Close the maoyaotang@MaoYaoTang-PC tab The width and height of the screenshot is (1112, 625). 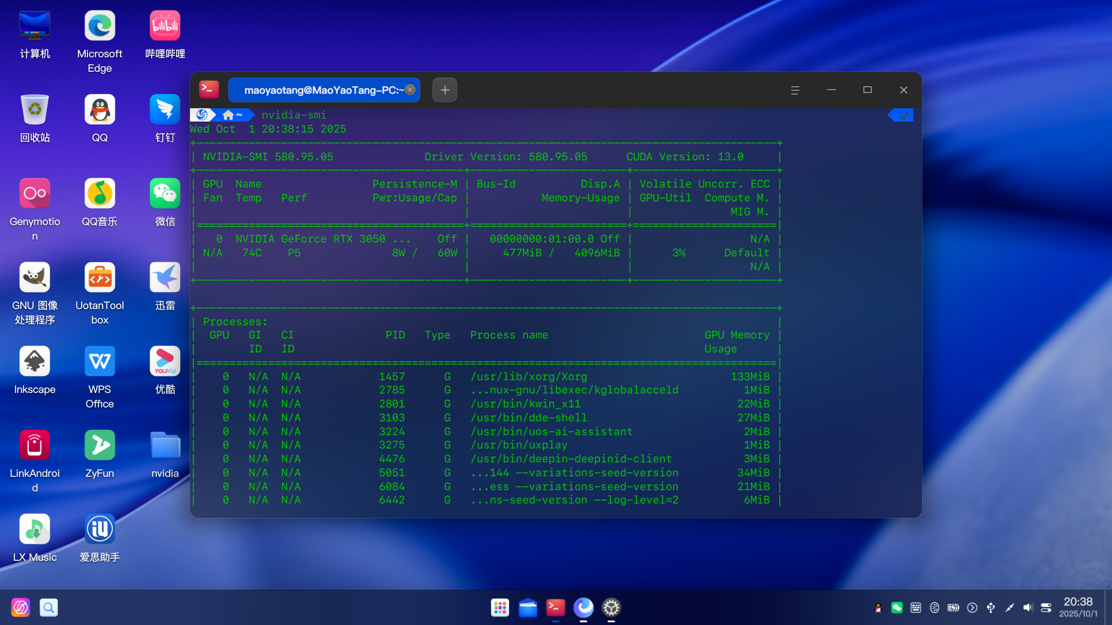410,90
